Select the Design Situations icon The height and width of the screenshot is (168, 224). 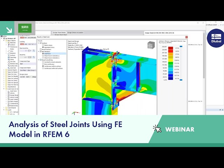tap(8, 95)
